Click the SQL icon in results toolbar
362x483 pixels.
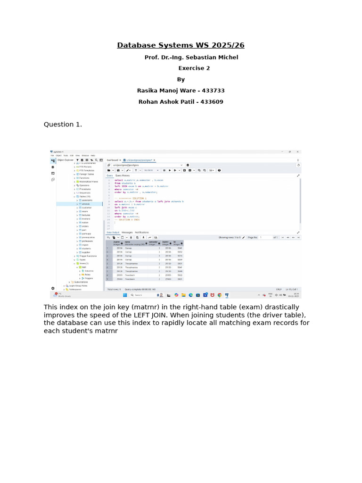click(x=156, y=238)
